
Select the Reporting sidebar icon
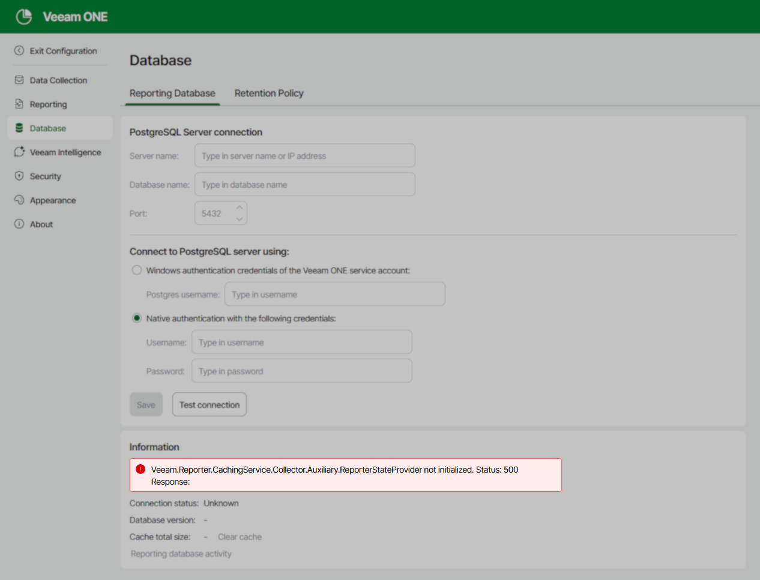[x=20, y=104]
